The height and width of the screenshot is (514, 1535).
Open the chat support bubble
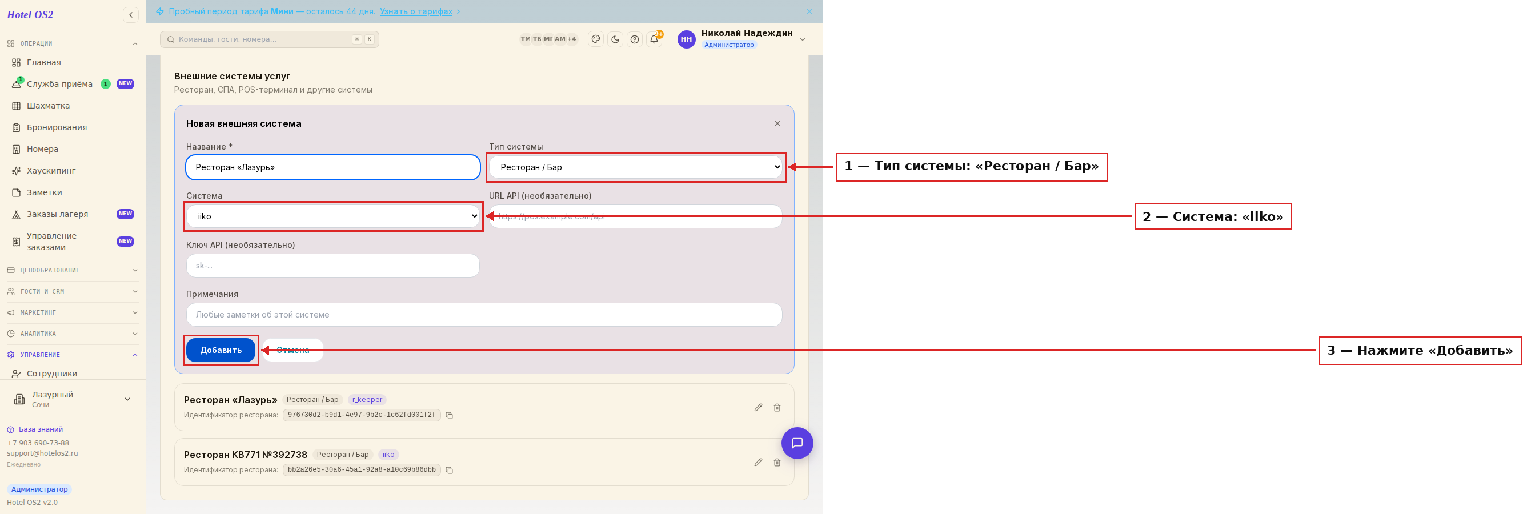click(x=797, y=443)
